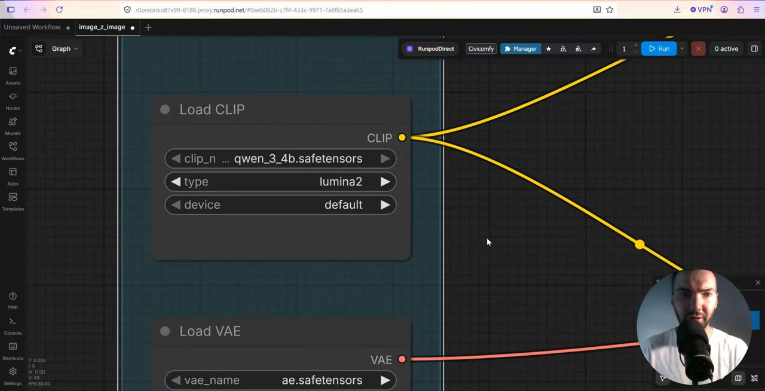Open the Models sidebar panel
The height and width of the screenshot is (391, 765).
tap(13, 126)
